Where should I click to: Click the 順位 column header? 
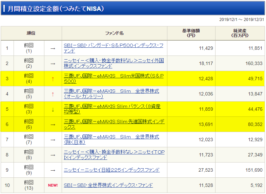[31, 33]
